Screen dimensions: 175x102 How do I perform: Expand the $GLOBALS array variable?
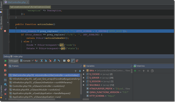pyautogui.click(x=84, y=85)
